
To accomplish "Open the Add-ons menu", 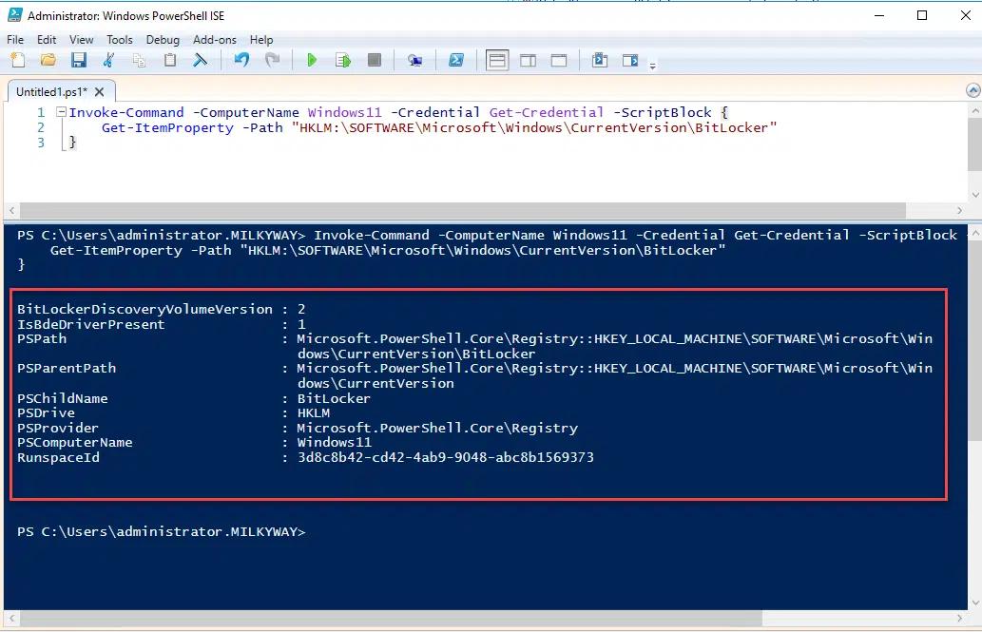I will click(215, 40).
